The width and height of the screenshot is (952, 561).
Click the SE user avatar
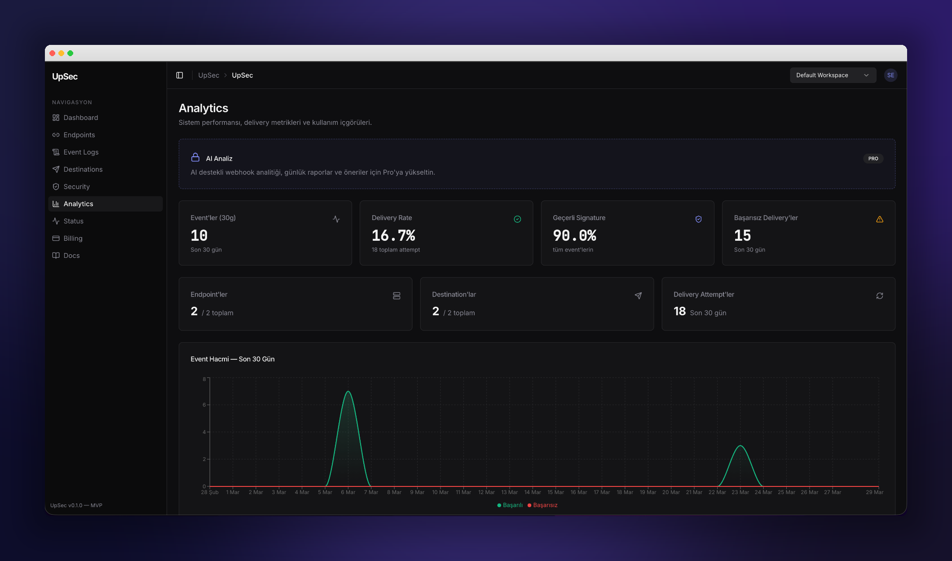click(x=890, y=75)
